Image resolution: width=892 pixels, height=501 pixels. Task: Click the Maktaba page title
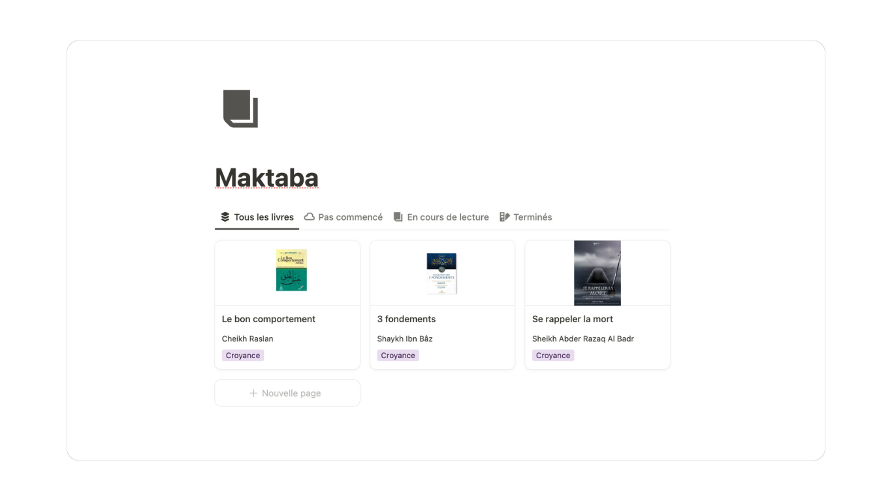[x=266, y=177]
